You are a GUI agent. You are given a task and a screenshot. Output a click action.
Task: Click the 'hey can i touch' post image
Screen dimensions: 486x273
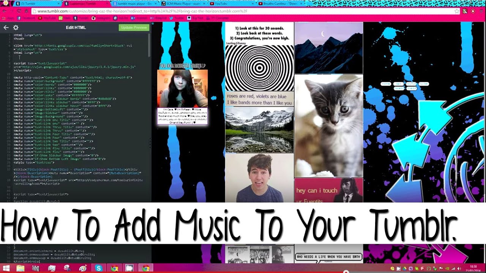coord(328,190)
